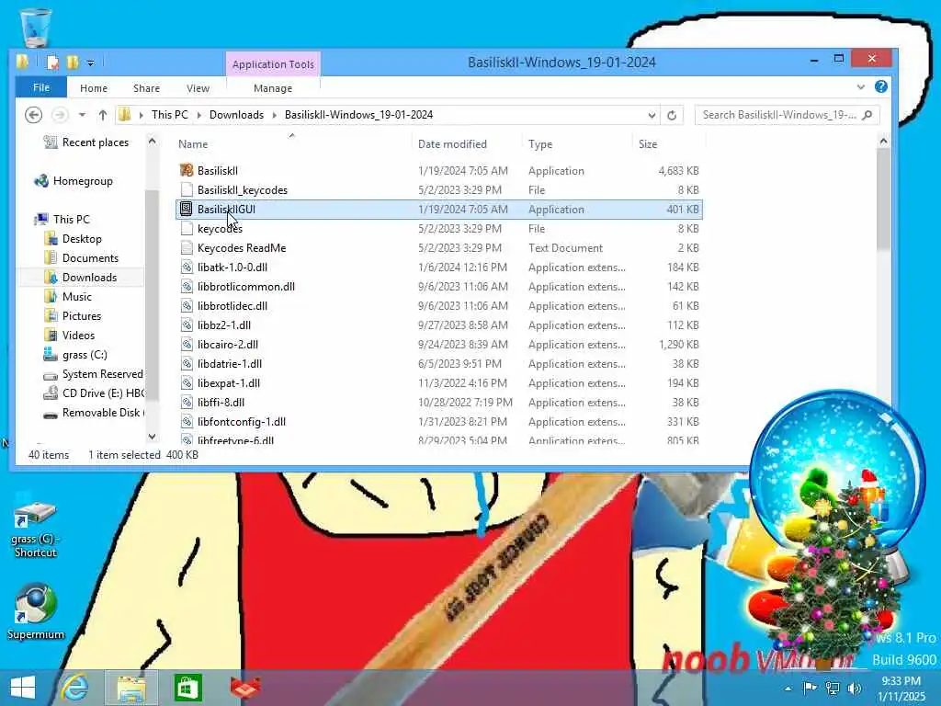Switch to the Share ribbon tab
941x706 pixels.
pyautogui.click(x=146, y=88)
